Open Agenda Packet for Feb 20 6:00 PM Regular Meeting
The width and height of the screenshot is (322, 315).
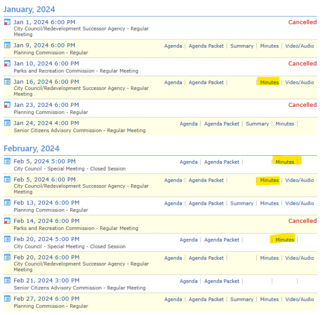[x=206, y=258]
